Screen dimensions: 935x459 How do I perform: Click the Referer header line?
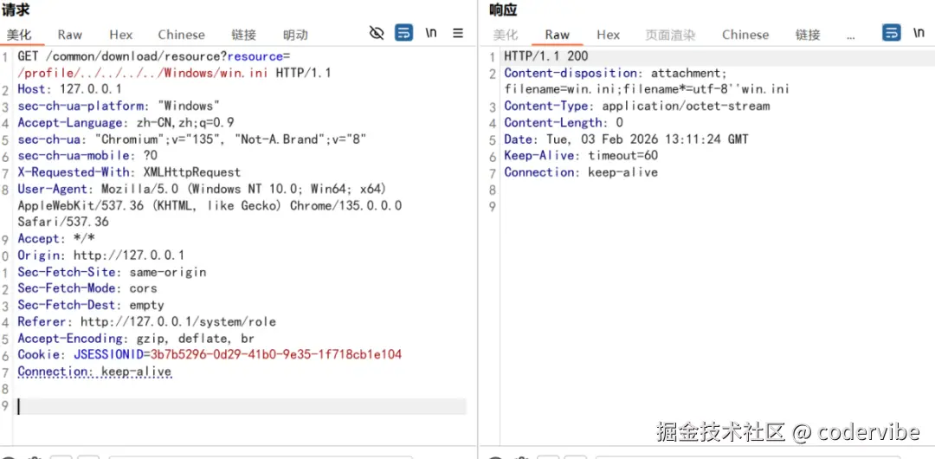tap(146, 321)
